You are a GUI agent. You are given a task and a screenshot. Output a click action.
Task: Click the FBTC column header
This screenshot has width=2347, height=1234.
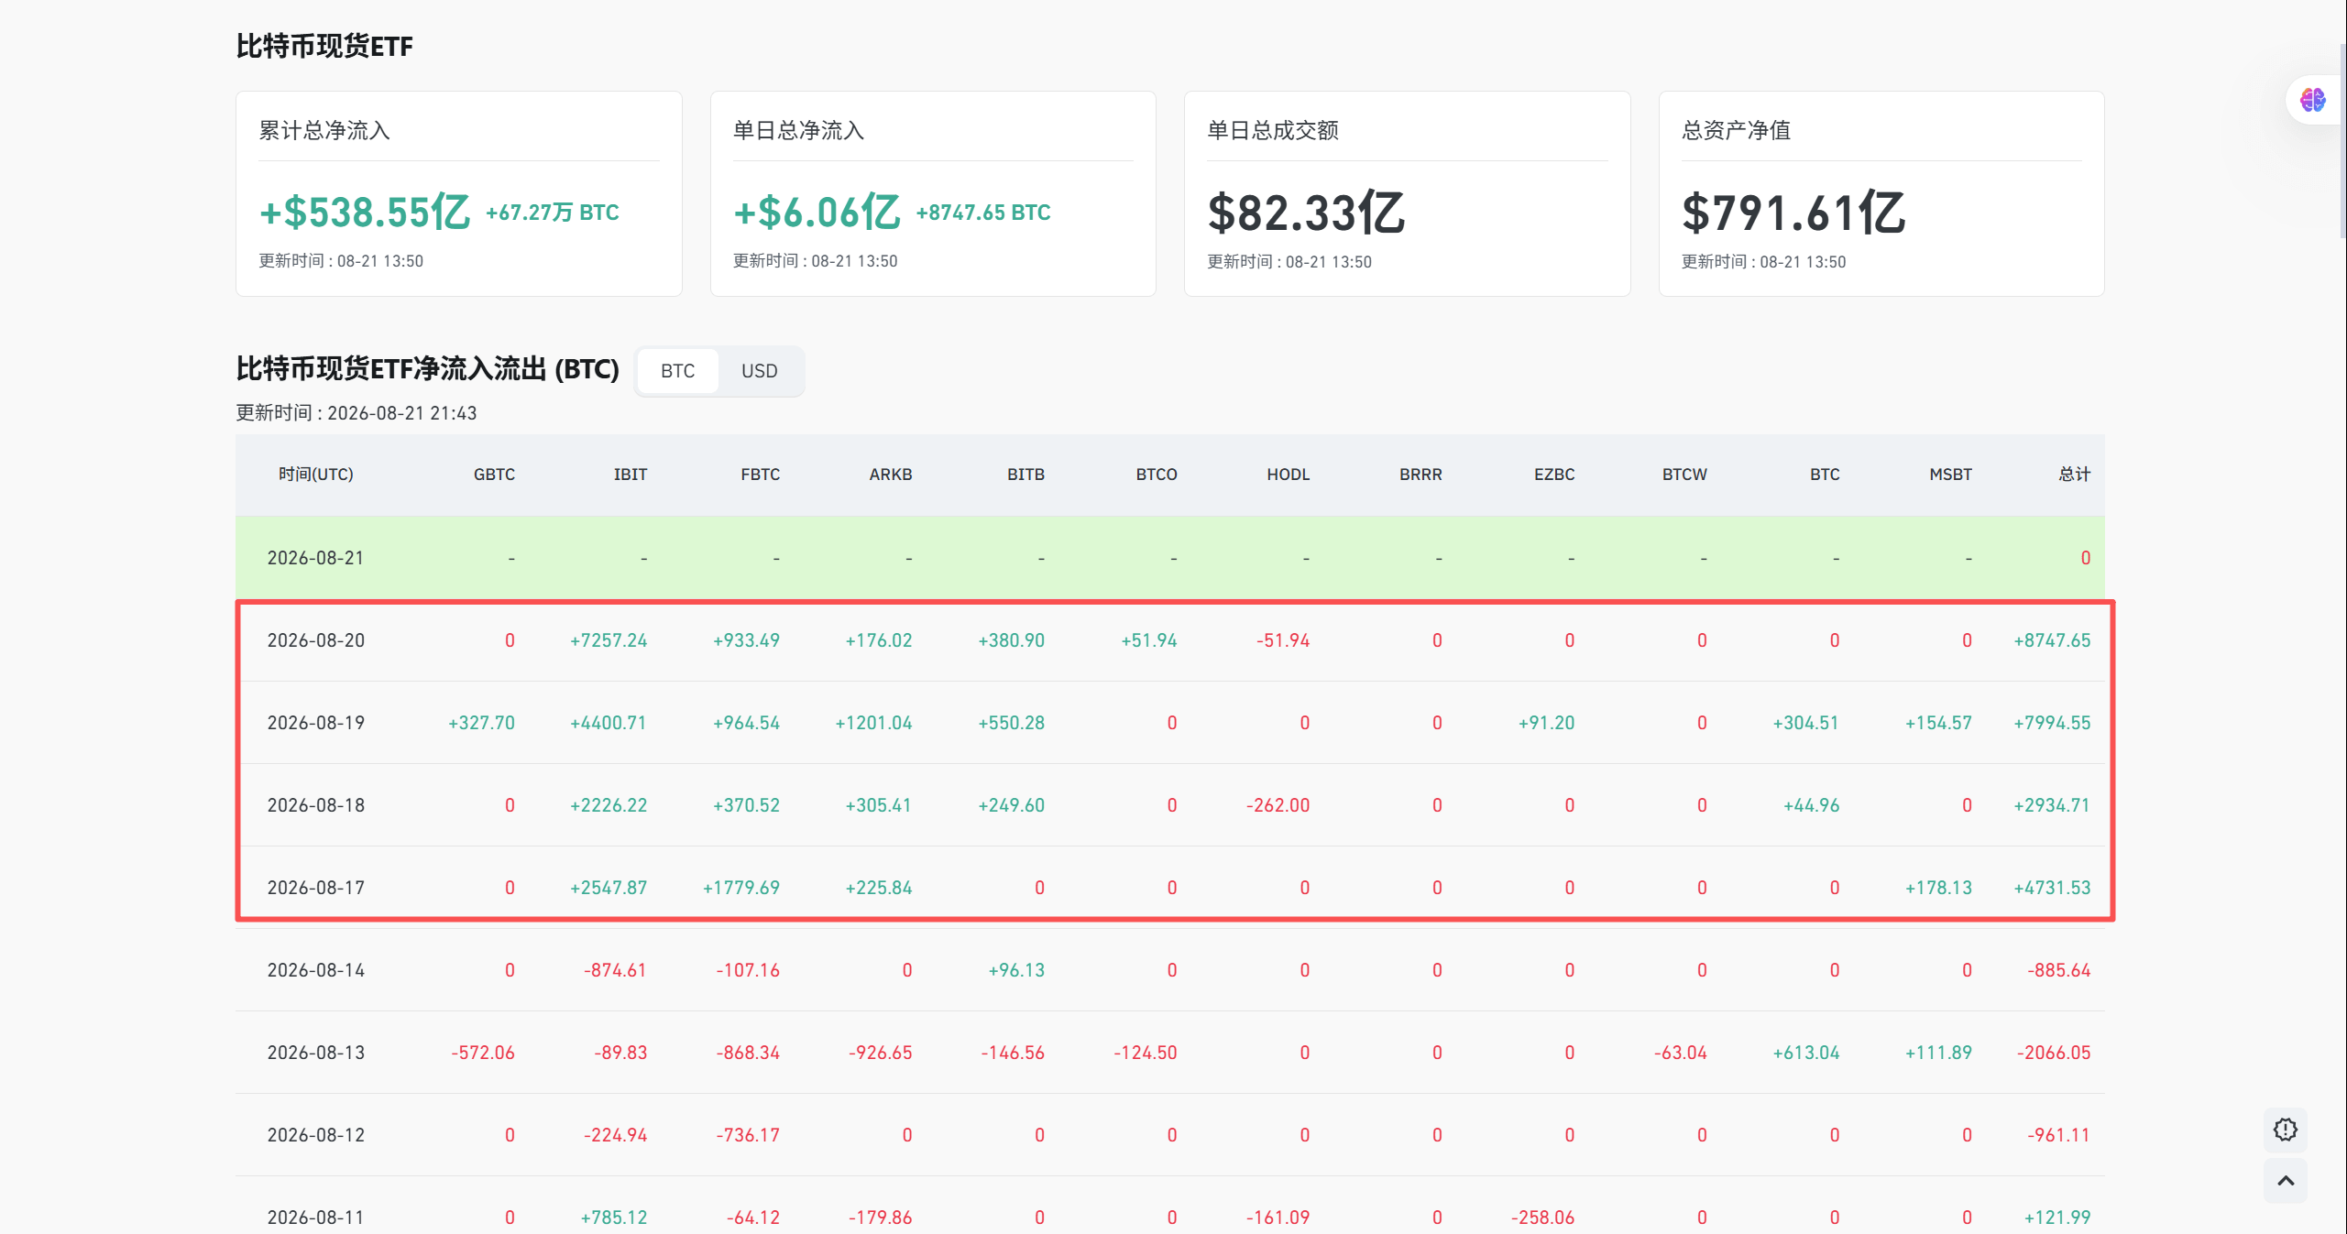point(760,475)
